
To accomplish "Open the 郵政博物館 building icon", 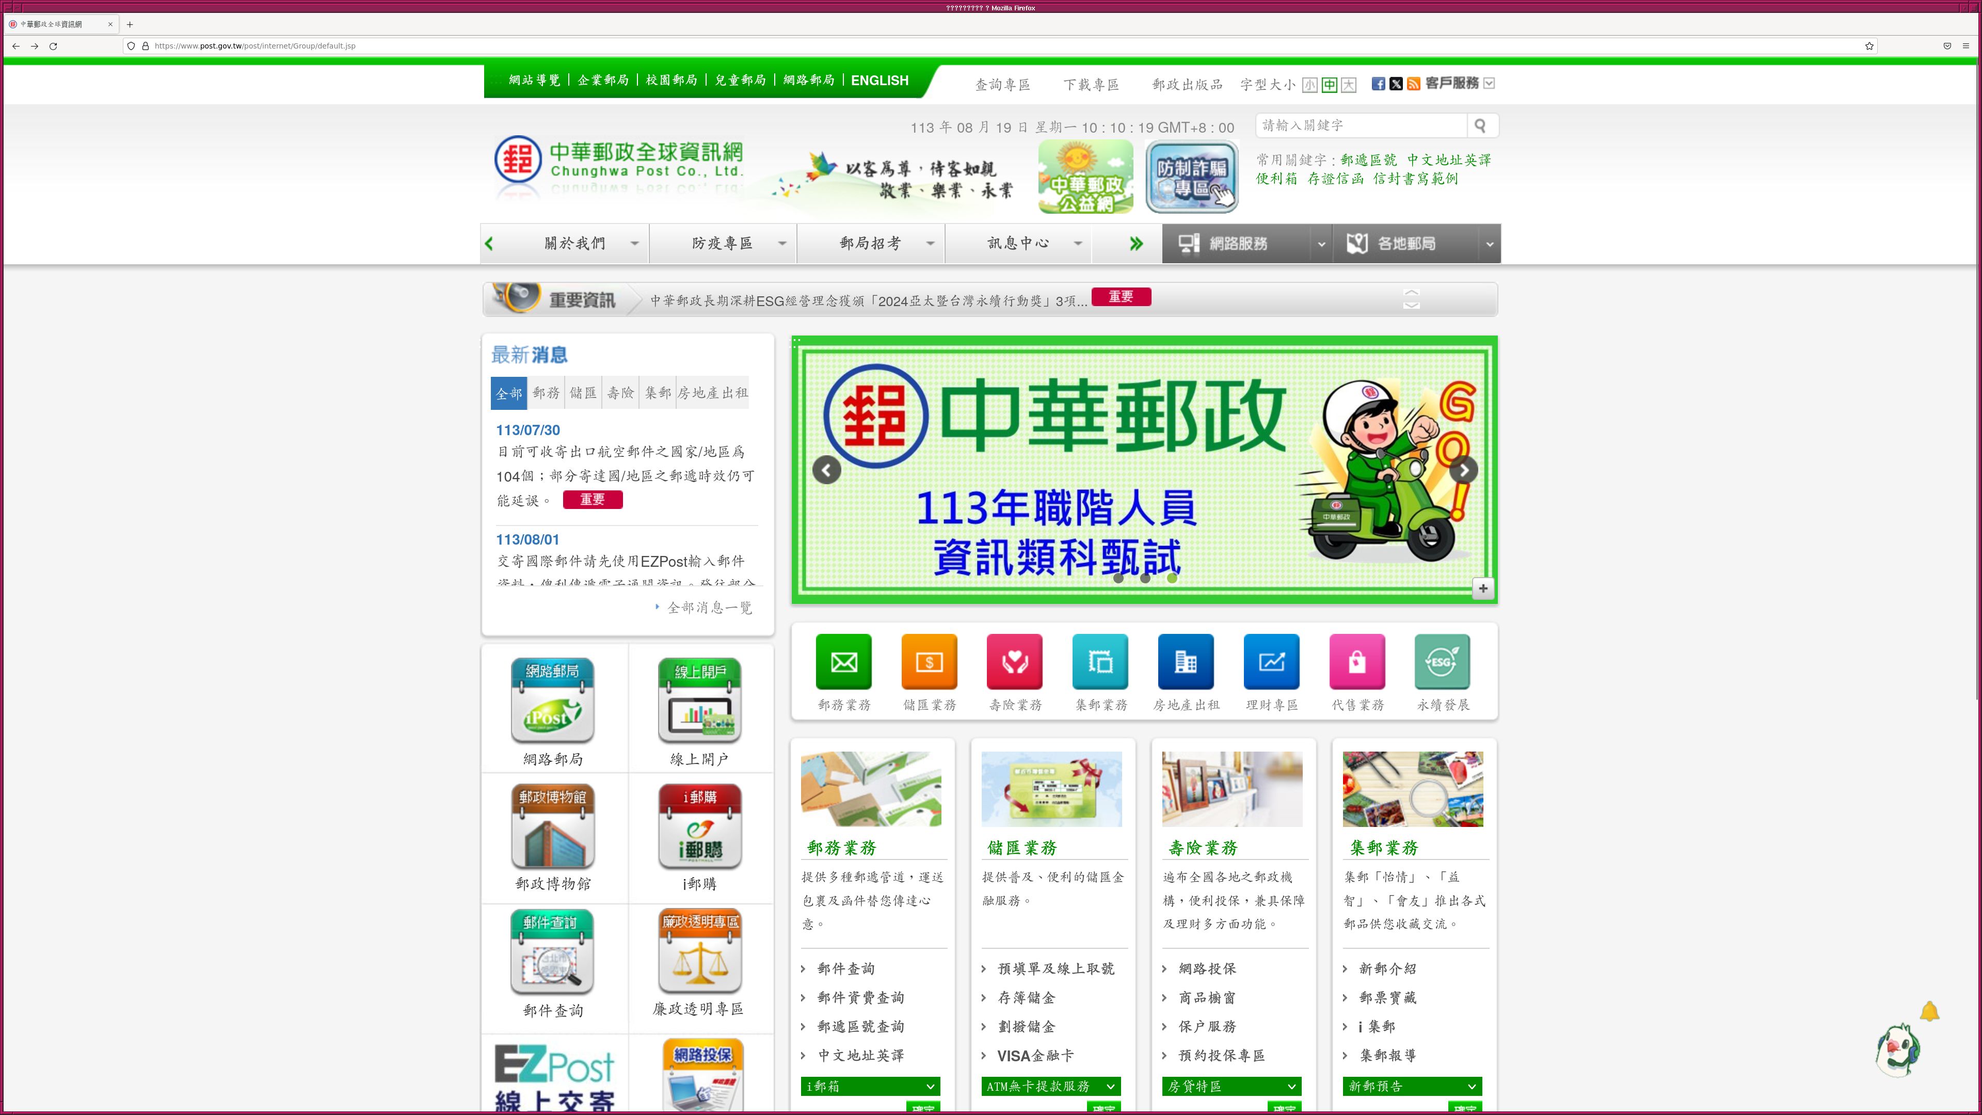I will [552, 826].
